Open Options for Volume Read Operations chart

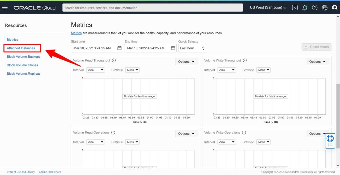(187, 134)
